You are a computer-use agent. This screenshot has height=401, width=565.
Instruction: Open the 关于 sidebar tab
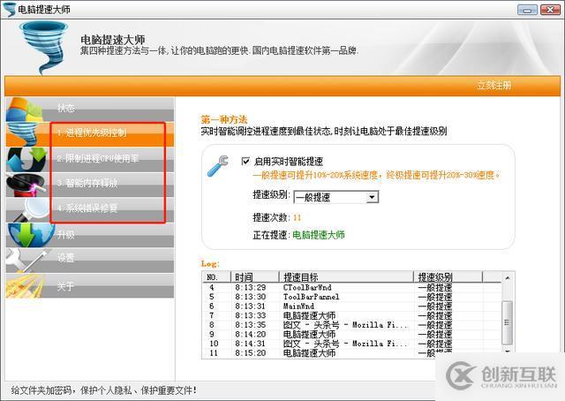90,286
